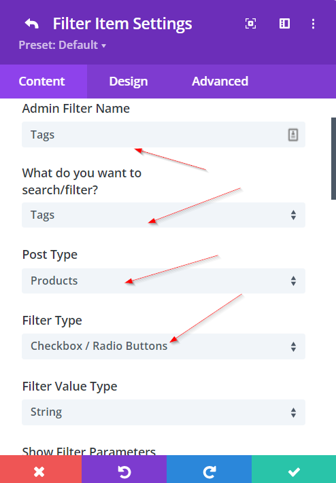Open the expand modal fullscreen icon
The height and width of the screenshot is (483, 336).
[x=250, y=23]
